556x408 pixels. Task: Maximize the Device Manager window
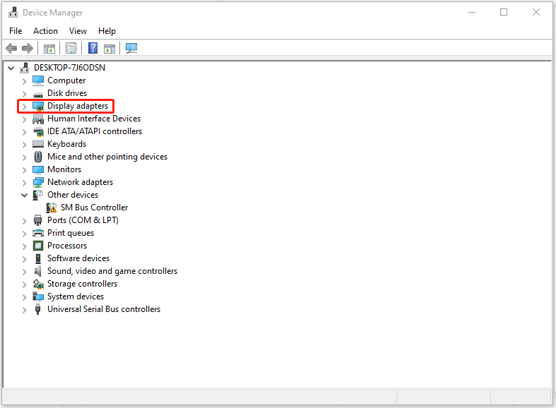coord(504,13)
